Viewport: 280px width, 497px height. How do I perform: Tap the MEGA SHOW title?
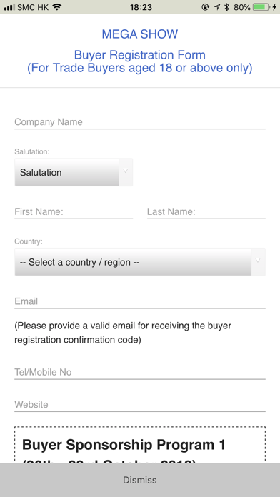[x=140, y=34]
